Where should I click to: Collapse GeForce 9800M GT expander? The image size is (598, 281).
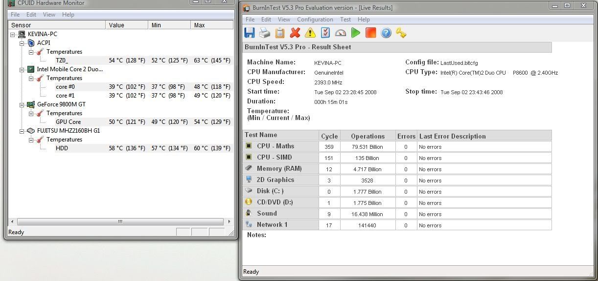22,104
